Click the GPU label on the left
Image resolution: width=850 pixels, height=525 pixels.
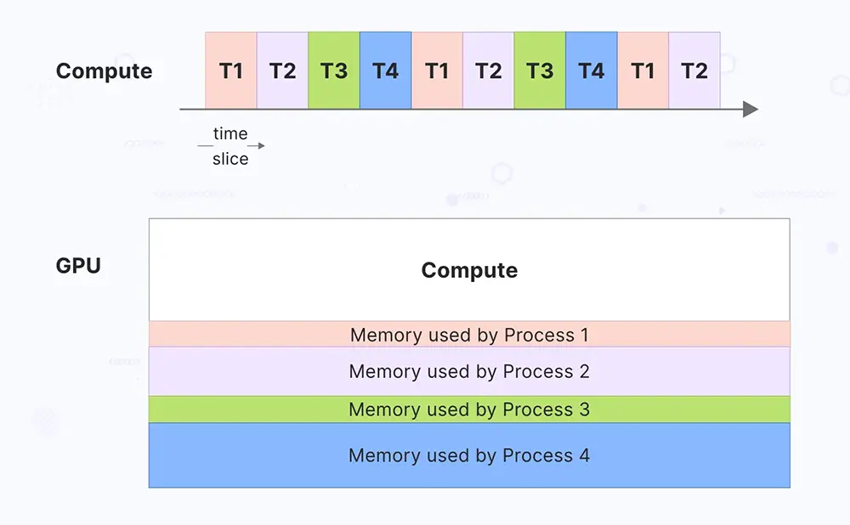(78, 266)
